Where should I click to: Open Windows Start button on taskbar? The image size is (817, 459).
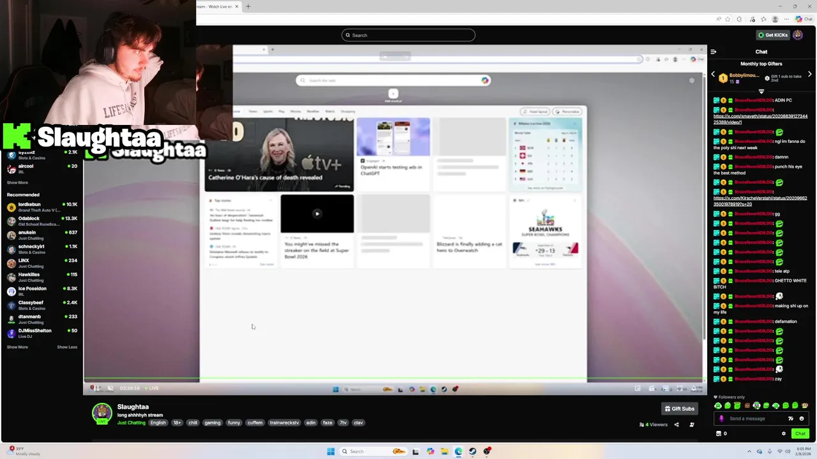tap(331, 451)
